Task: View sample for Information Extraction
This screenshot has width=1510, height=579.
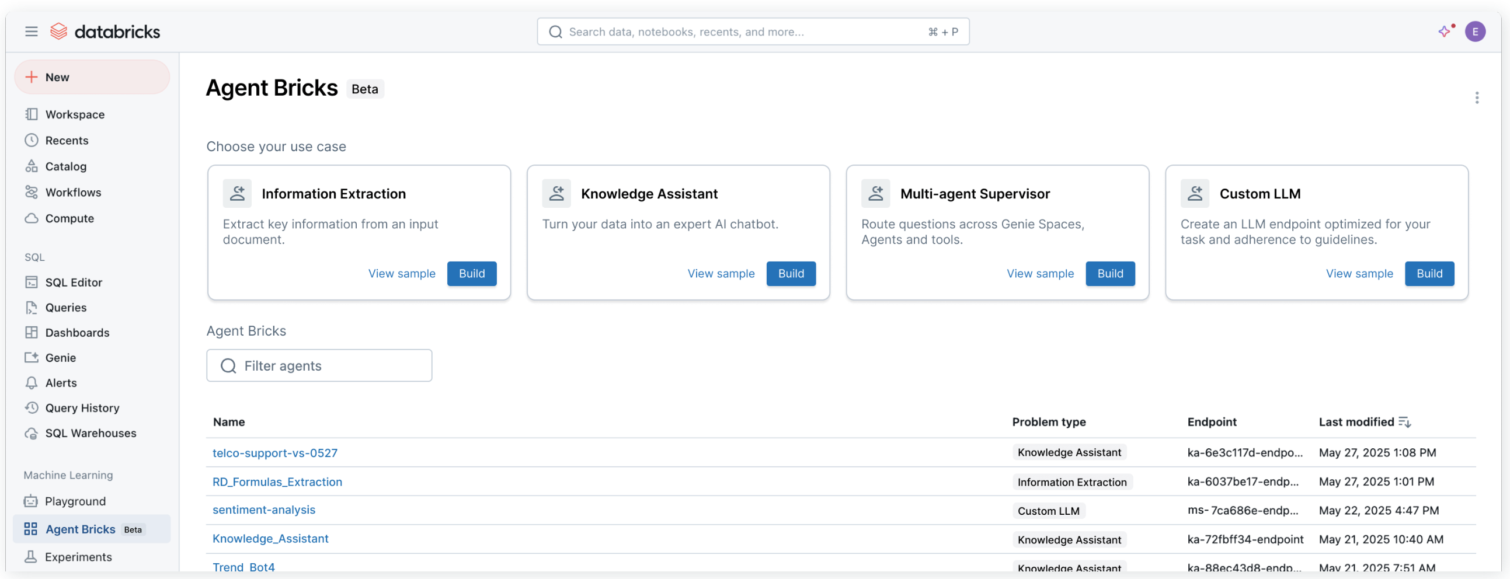Action: pos(402,274)
